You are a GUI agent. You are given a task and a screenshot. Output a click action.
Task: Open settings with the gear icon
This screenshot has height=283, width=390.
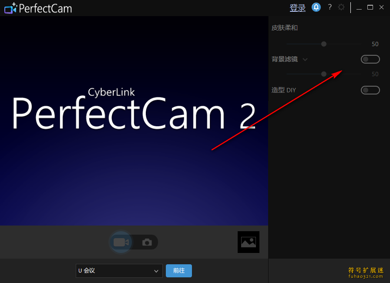pyautogui.click(x=341, y=7)
